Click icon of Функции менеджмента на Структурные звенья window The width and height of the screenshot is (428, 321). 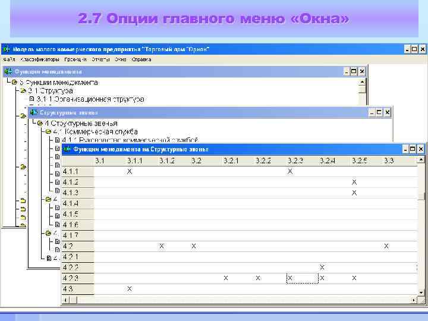coord(67,149)
